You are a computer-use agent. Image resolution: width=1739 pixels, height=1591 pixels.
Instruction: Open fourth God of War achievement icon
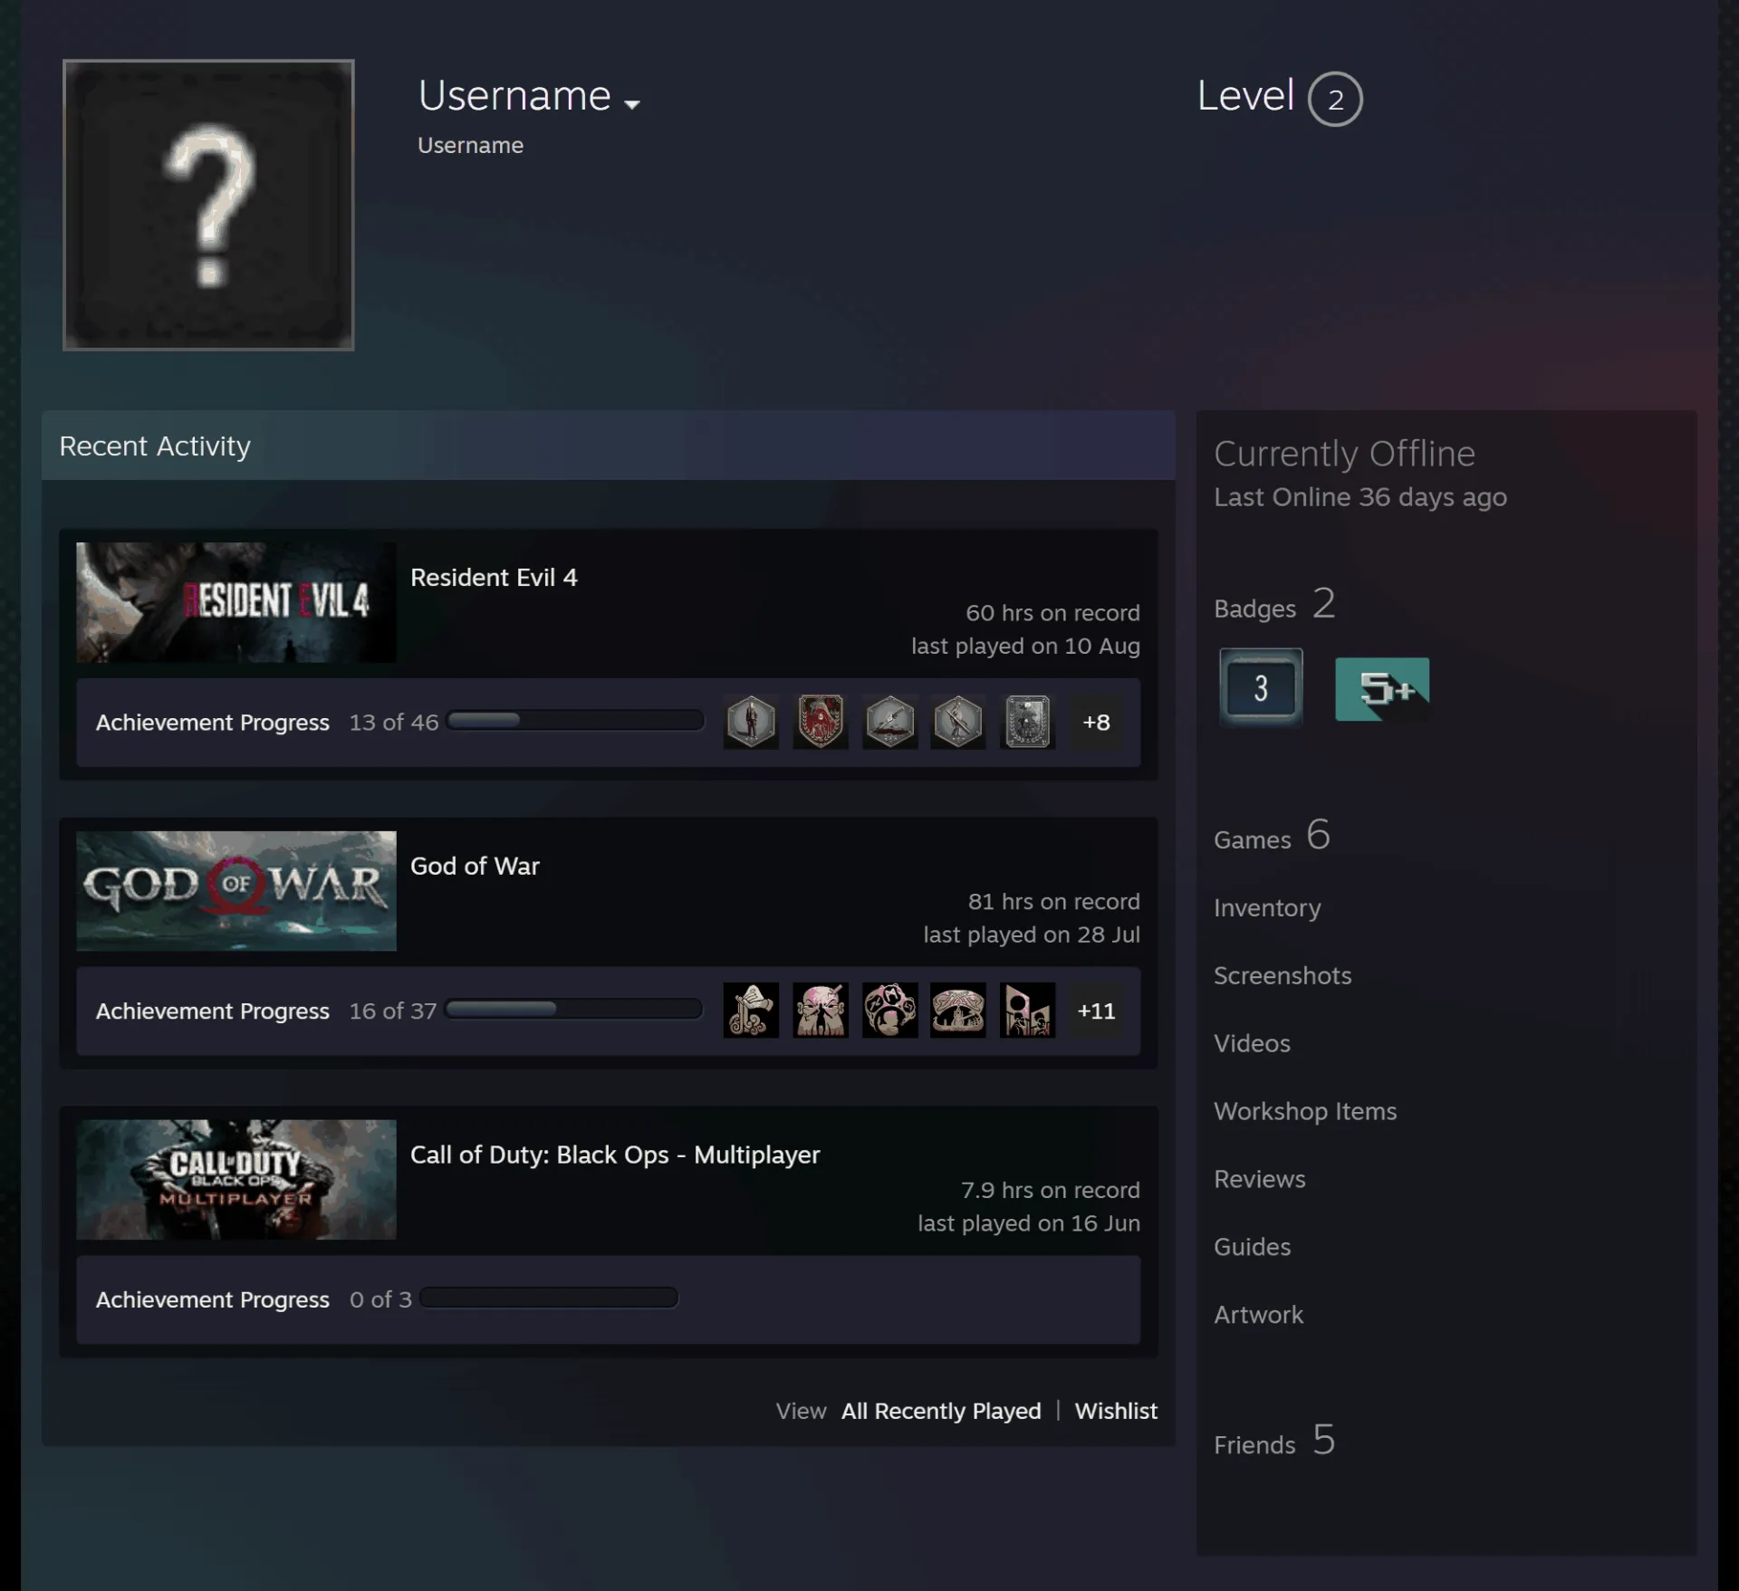point(958,1010)
